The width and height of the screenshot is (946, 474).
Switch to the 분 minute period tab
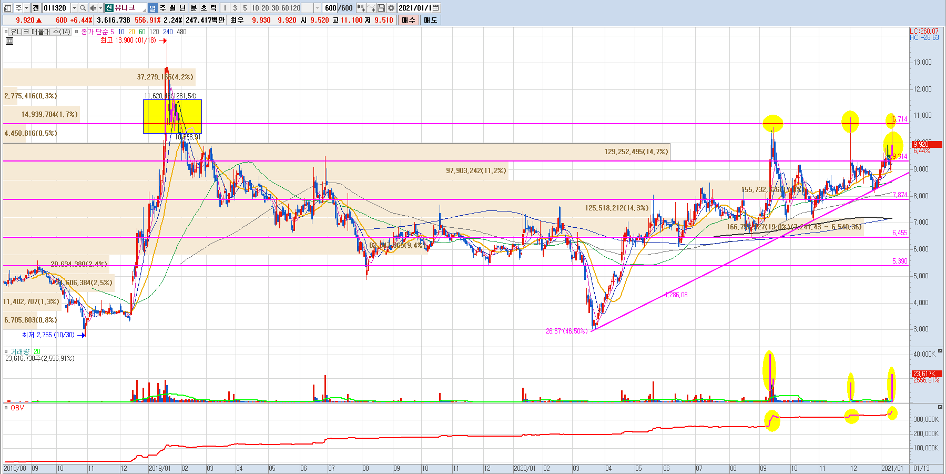[x=193, y=8]
